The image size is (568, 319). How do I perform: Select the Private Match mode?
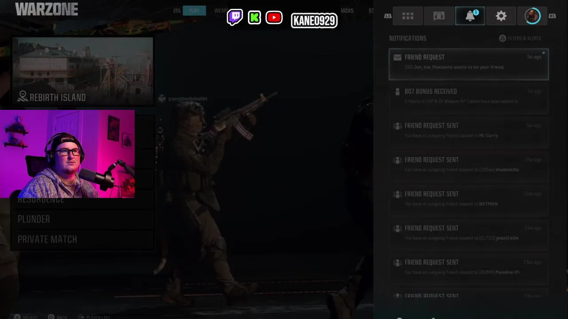[83, 239]
